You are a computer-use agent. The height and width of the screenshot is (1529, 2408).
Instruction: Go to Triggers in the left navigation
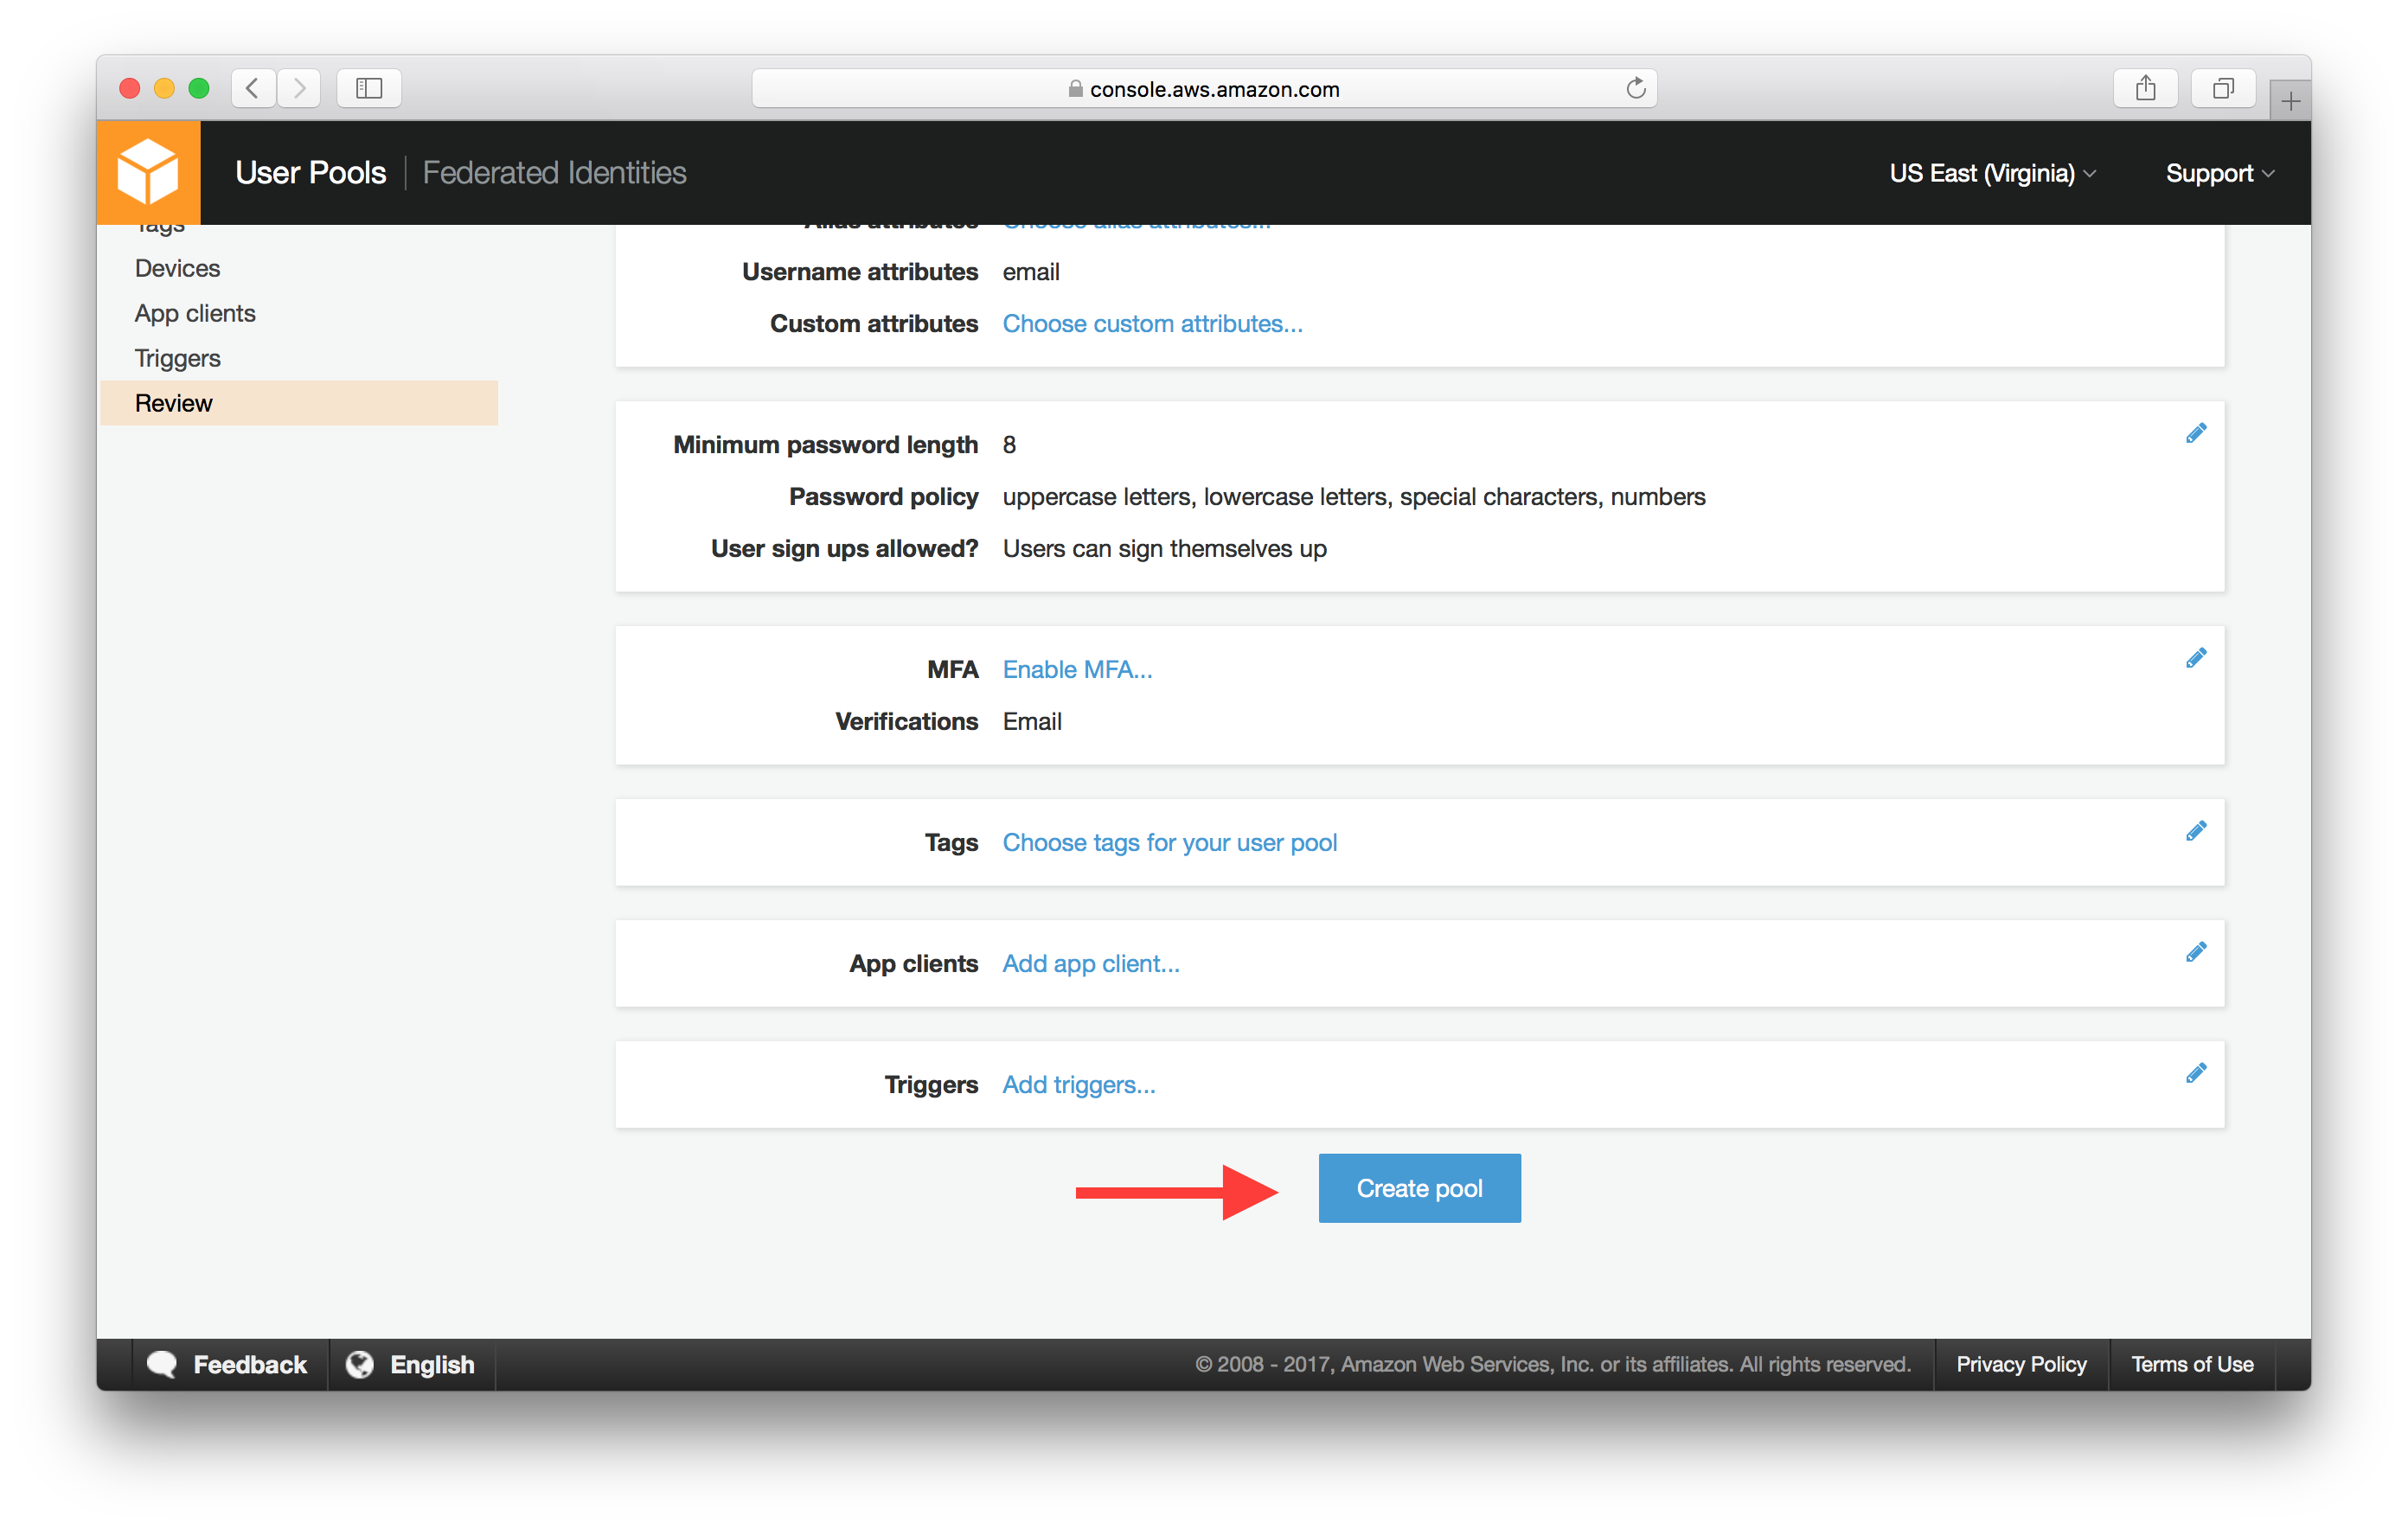[178, 358]
